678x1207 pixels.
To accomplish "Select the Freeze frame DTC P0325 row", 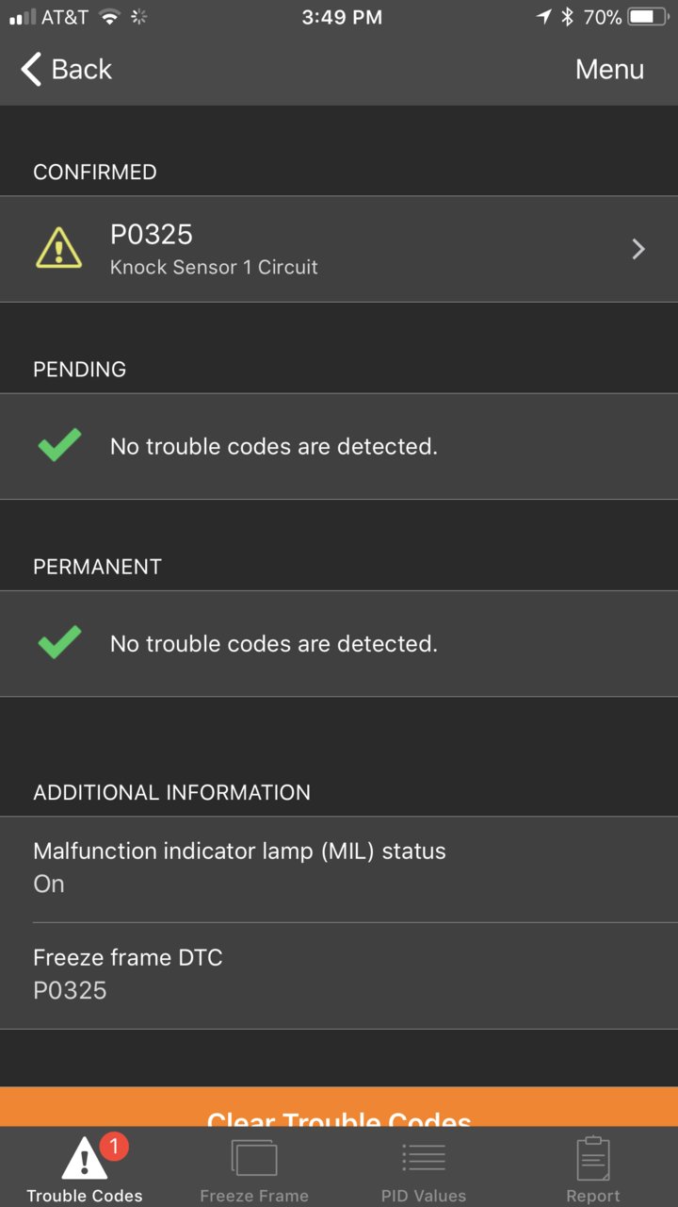I will point(339,975).
